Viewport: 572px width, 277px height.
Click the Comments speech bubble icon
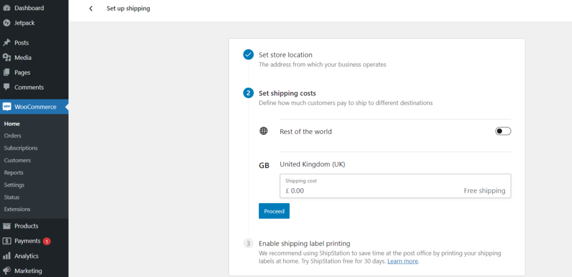(x=7, y=87)
